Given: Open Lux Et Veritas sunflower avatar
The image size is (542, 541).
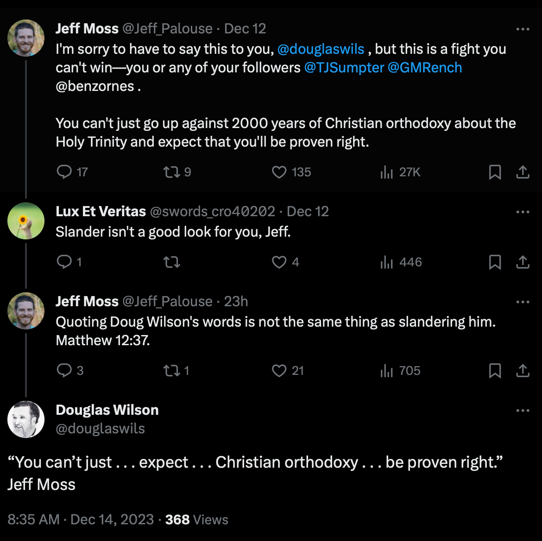Looking at the screenshot, I should point(26,221).
